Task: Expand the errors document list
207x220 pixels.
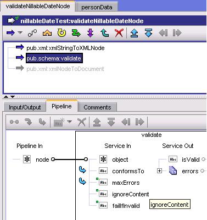Action: click(159, 171)
